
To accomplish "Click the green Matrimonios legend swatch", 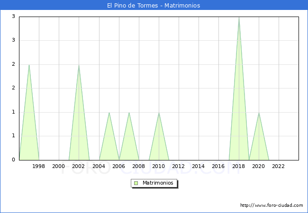I will (x=136, y=183).
